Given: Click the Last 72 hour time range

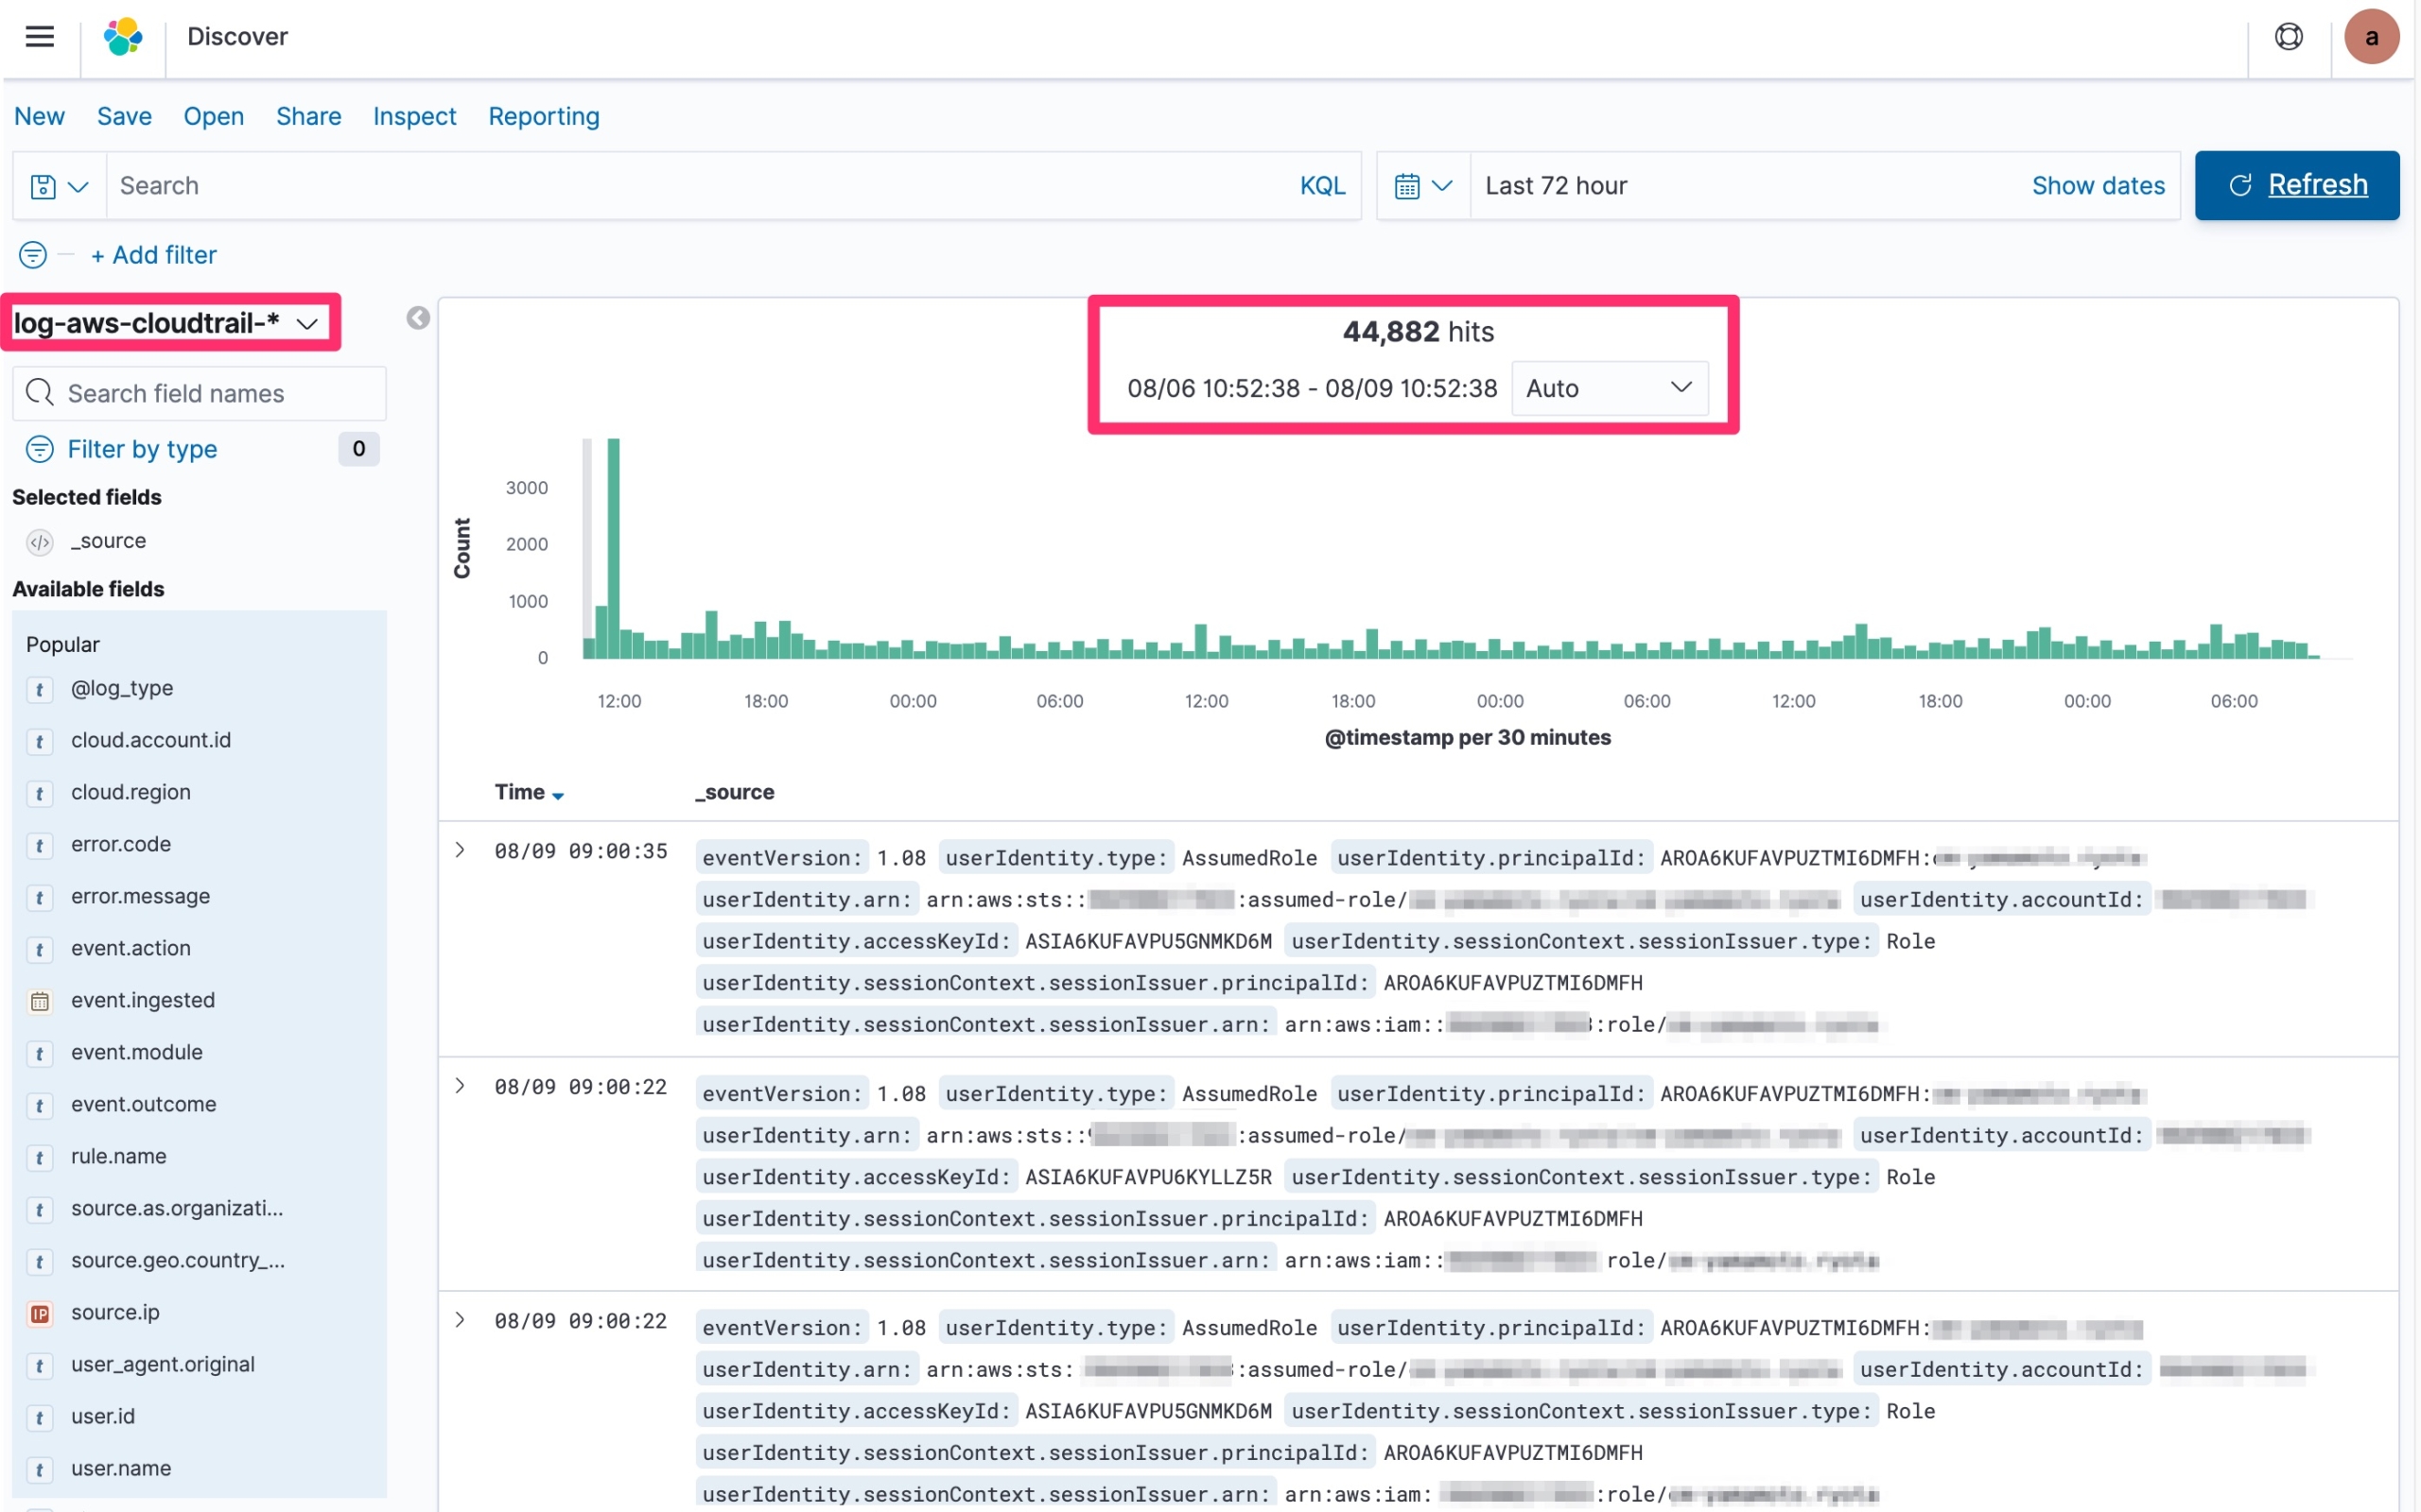Looking at the screenshot, I should pos(1556,186).
